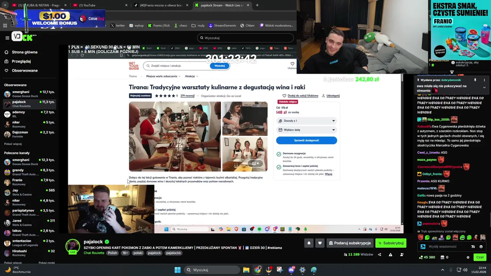
Task: Click Podaruj subskrypcje button
Action: tap(350, 243)
